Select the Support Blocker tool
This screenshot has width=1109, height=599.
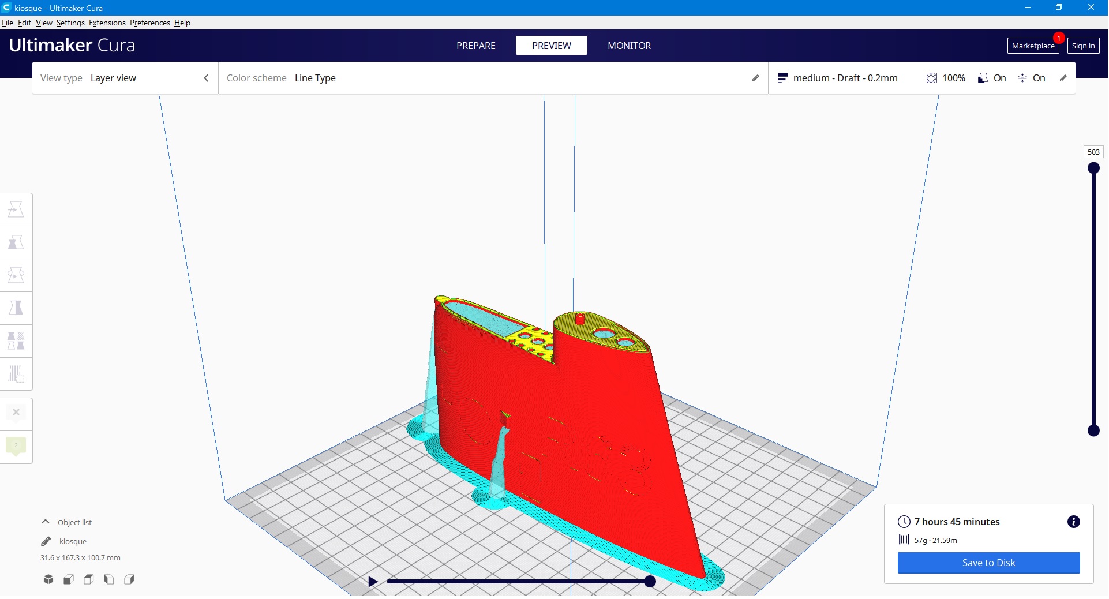[x=16, y=374]
